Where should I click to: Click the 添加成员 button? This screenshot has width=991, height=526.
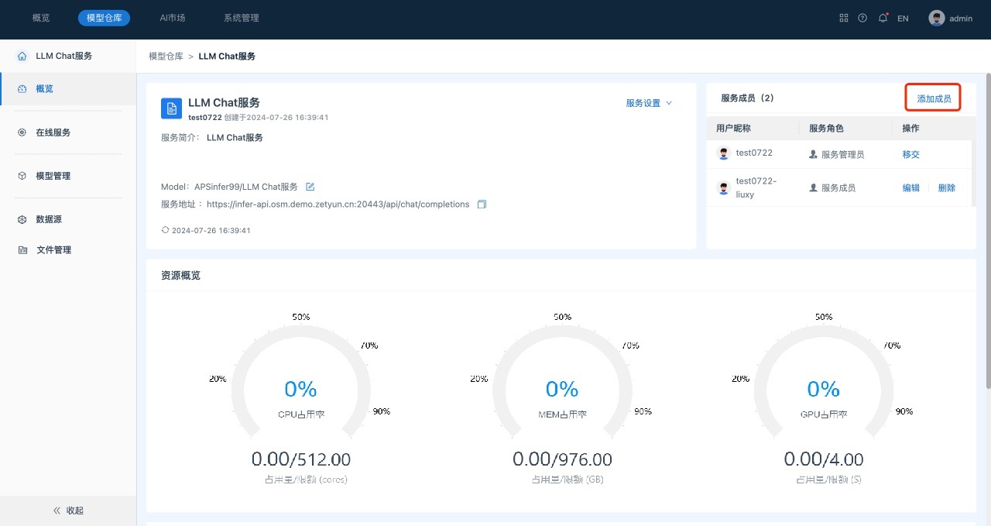[934, 98]
